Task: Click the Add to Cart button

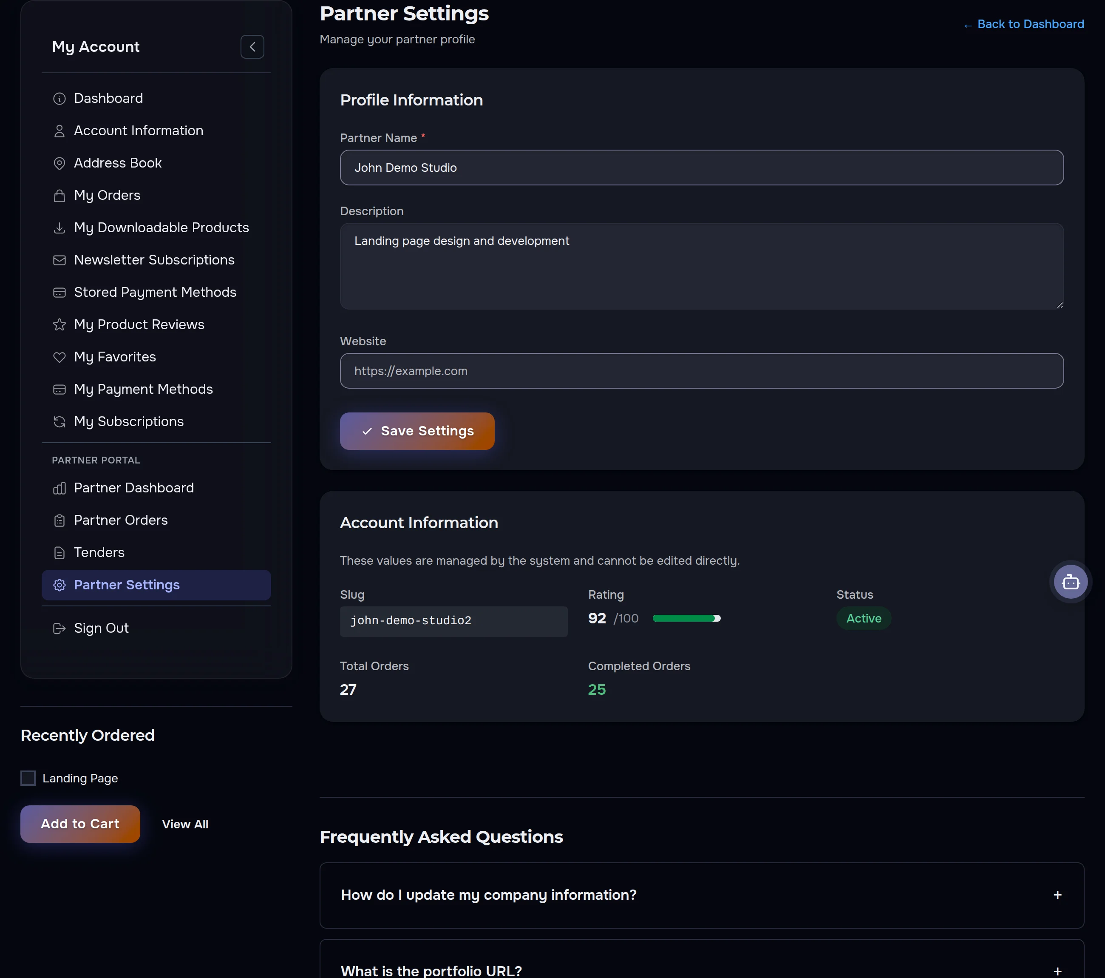Action: [80, 824]
